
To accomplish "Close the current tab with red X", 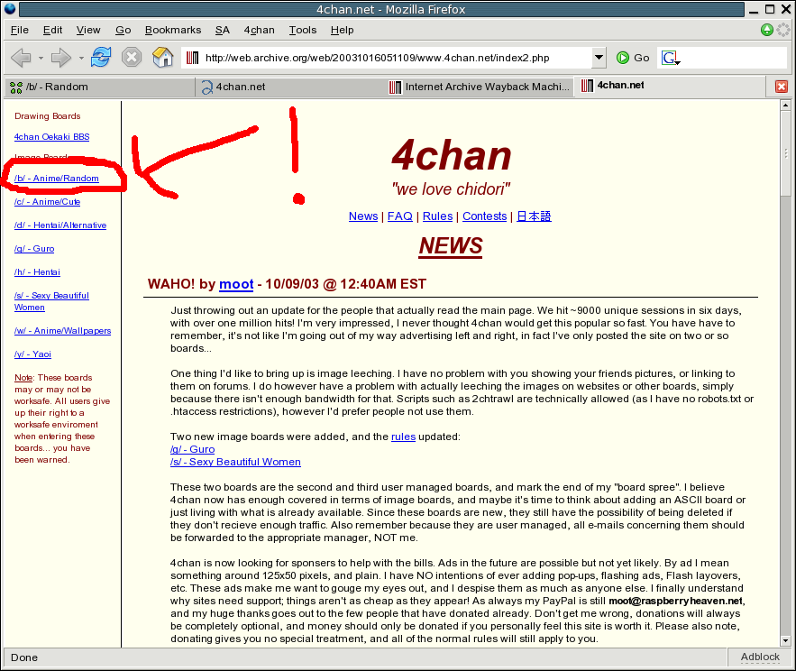I will click(x=782, y=87).
